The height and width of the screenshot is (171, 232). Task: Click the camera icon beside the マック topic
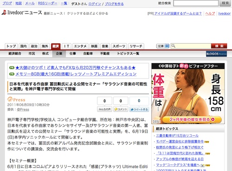point(202,165)
